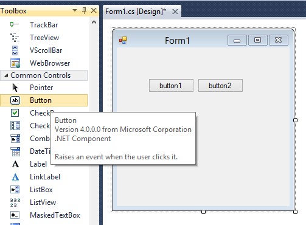The image size is (306, 225).
Task: Select the CheckBox control icon
Action: coord(15,113)
